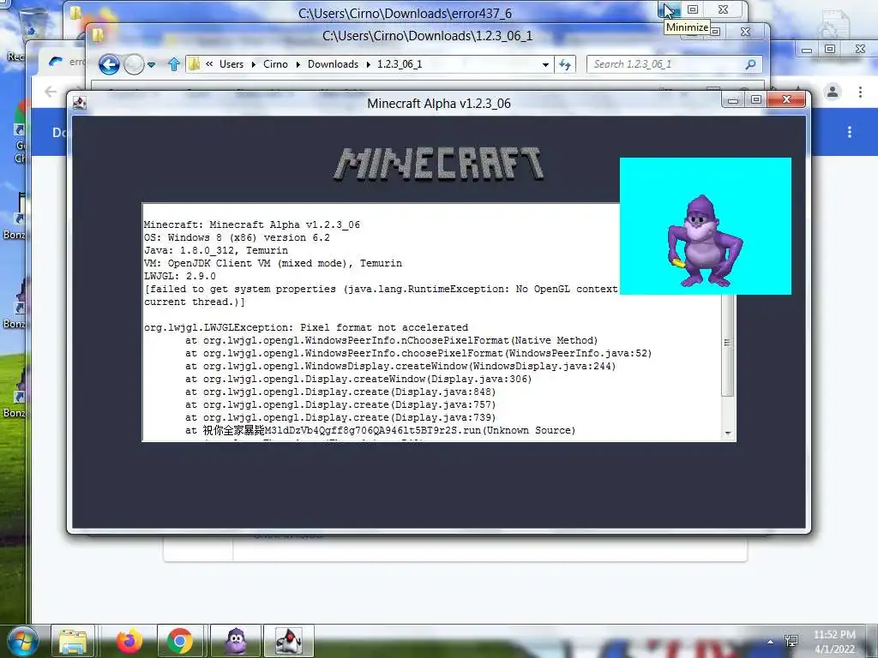The width and height of the screenshot is (878, 658).
Task: Click the error437_6 window folder icon
Action: [x=76, y=12]
